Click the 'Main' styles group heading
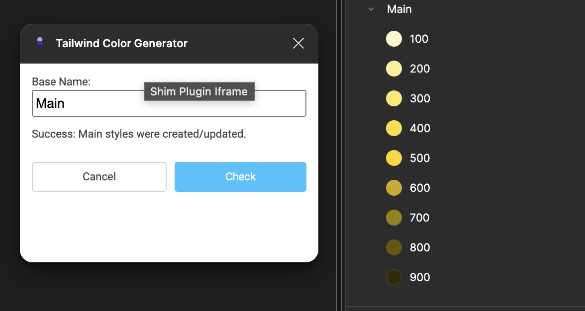This screenshot has height=311, width=585. (x=399, y=9)
